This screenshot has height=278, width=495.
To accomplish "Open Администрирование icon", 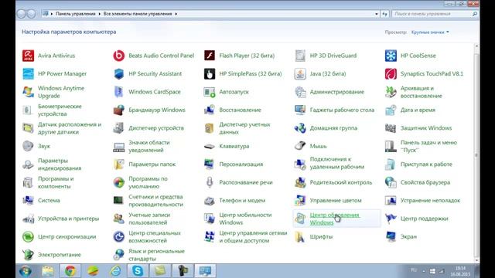I will (300, 92).
